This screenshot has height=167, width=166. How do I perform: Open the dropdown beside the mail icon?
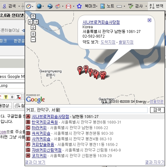74,6
